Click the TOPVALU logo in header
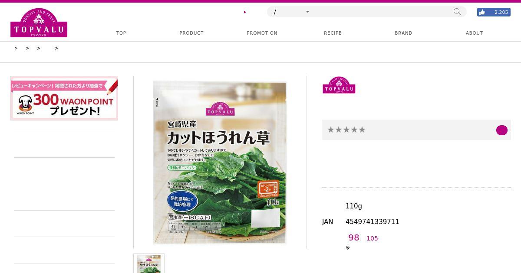Screen dimensions: 521x273 [39, 23]
